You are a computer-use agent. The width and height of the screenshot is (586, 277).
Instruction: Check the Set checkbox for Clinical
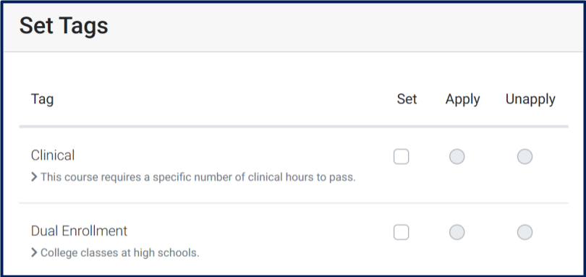pos(401,157)
